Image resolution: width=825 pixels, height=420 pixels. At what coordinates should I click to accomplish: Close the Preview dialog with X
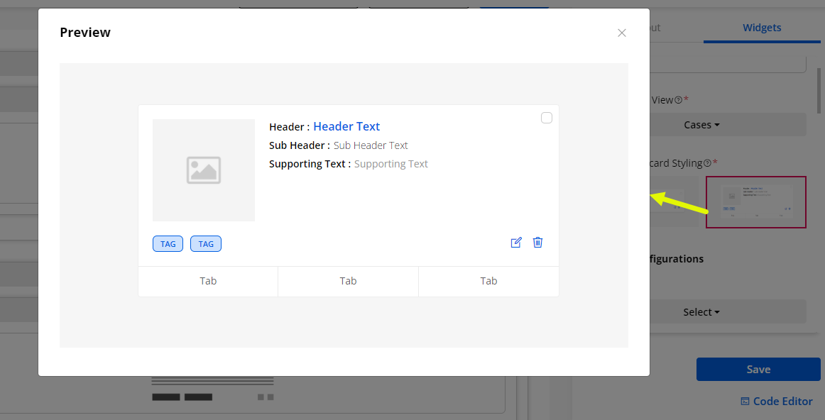click(x=622, y=33)
